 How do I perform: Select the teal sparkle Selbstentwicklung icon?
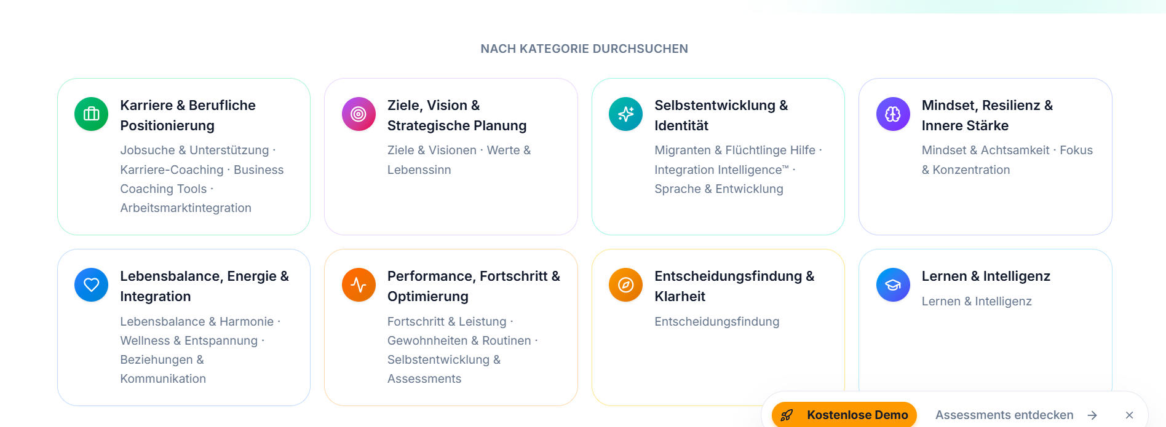pyautogui.click(x=625, y=114)
